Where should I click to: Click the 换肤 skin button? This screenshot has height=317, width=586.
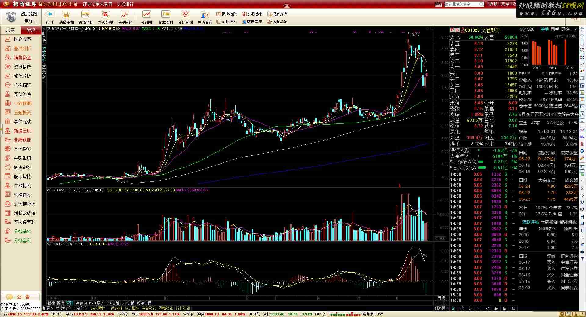pyautogui.click(x=493, y=4)
